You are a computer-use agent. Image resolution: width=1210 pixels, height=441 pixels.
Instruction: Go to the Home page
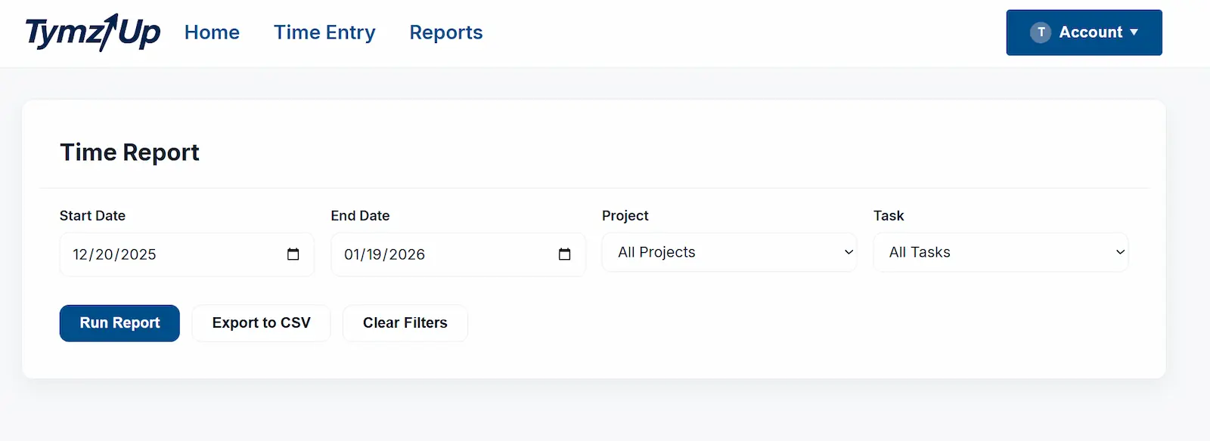pyautogui.click(x=212, y=32)
